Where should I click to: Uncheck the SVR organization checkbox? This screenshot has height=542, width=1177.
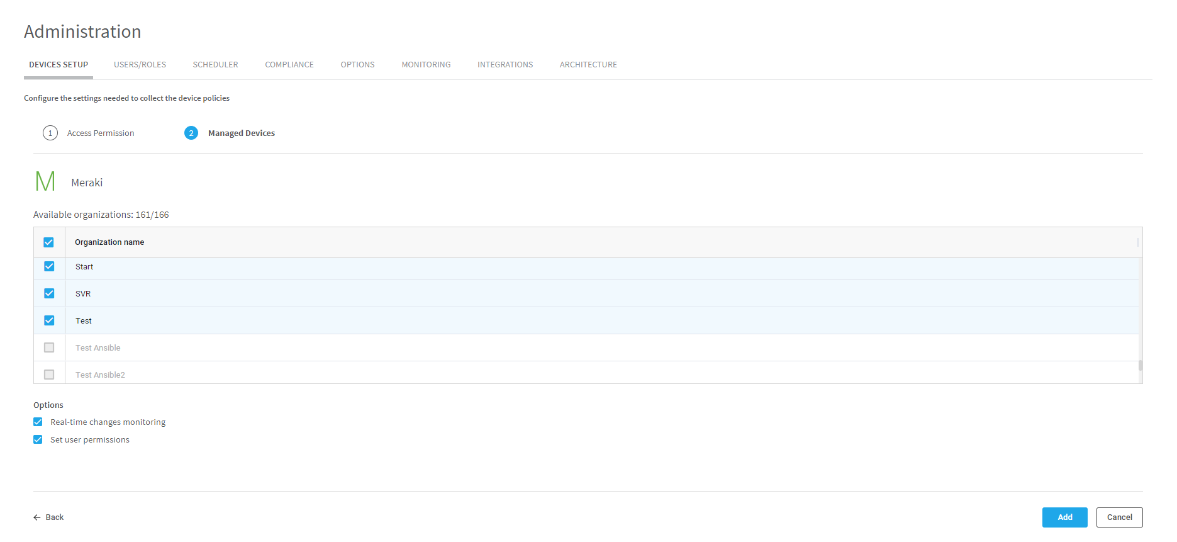(49, 293)
